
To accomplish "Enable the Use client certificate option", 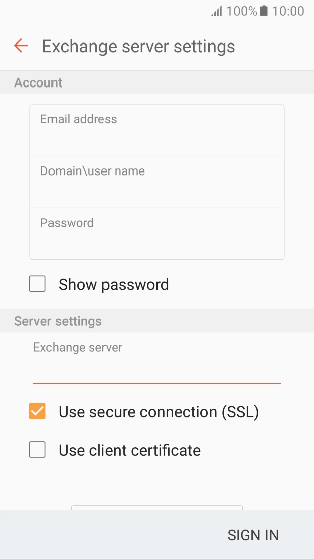I will 37,450.
